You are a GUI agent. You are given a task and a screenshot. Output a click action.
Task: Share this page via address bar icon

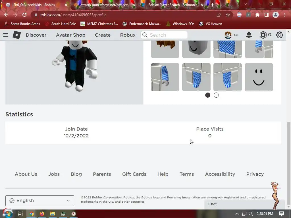(x=219, y=15)
